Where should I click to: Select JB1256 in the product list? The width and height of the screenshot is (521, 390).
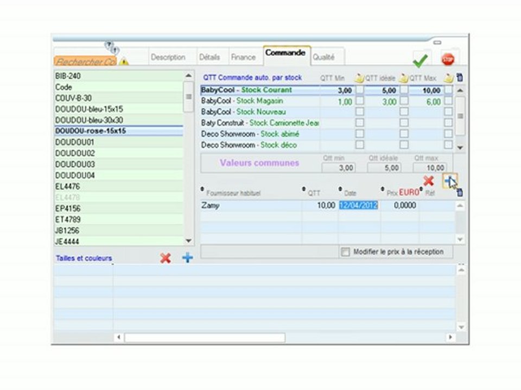[x=118, y=231]
